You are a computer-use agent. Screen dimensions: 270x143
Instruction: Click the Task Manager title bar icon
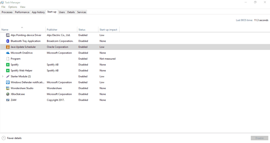2,2
